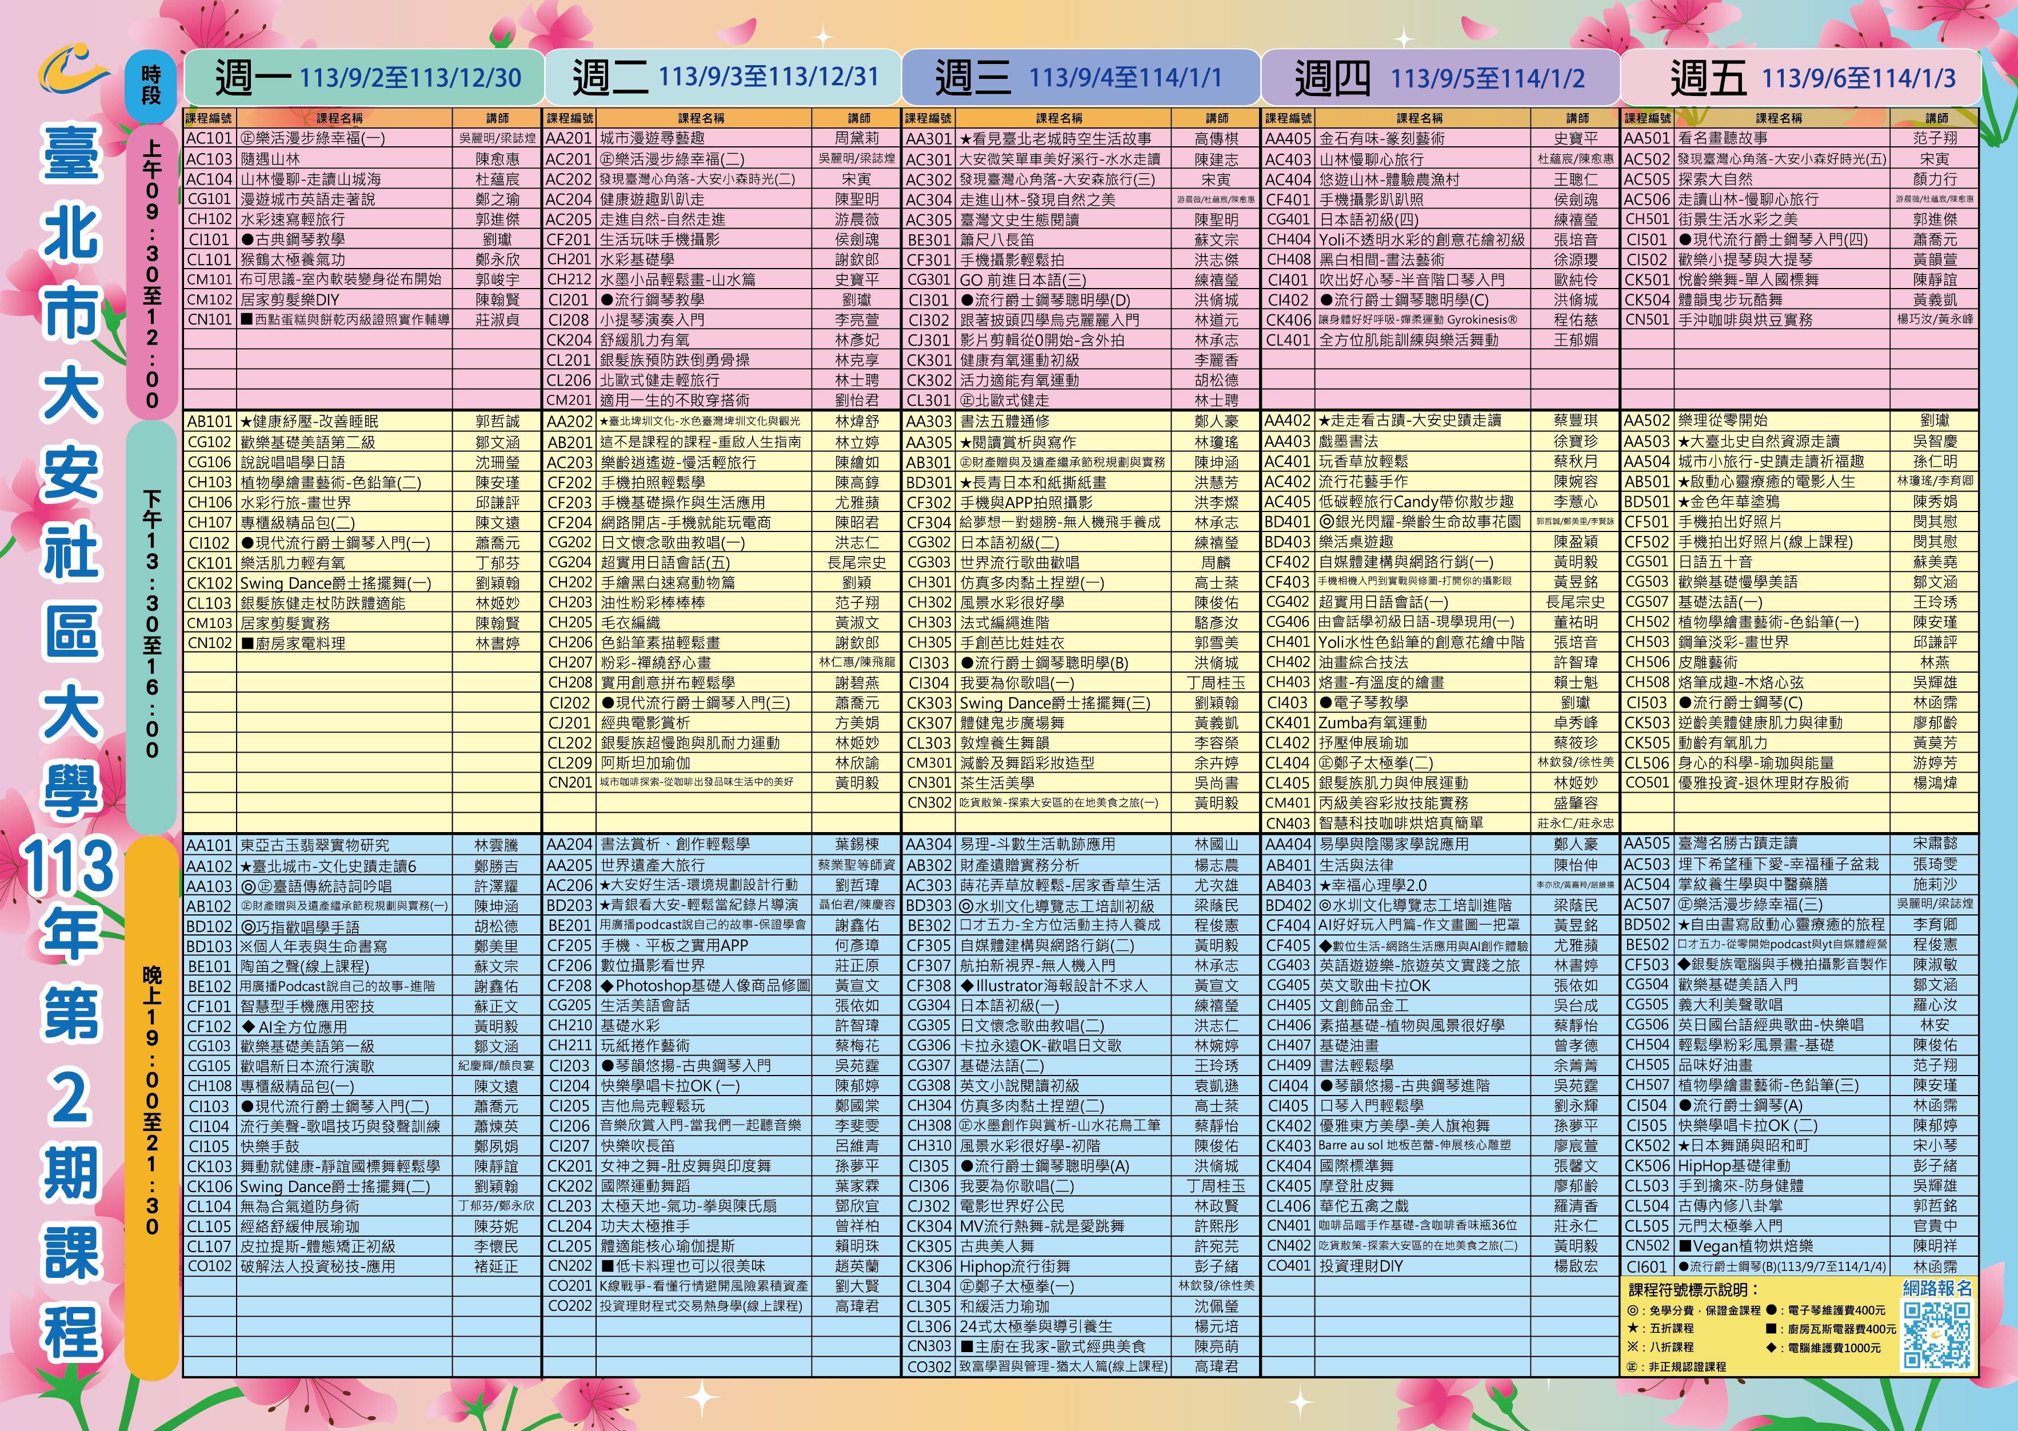This screenshot has height=1431, width=2018.
Task: Click course 銀髮族預防跌倒勇骨操
Action: [675, 361]
